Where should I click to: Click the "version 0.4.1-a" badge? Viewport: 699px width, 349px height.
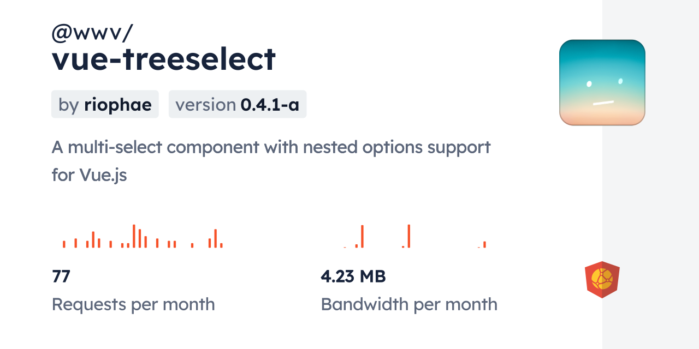(x=237, y=104)
